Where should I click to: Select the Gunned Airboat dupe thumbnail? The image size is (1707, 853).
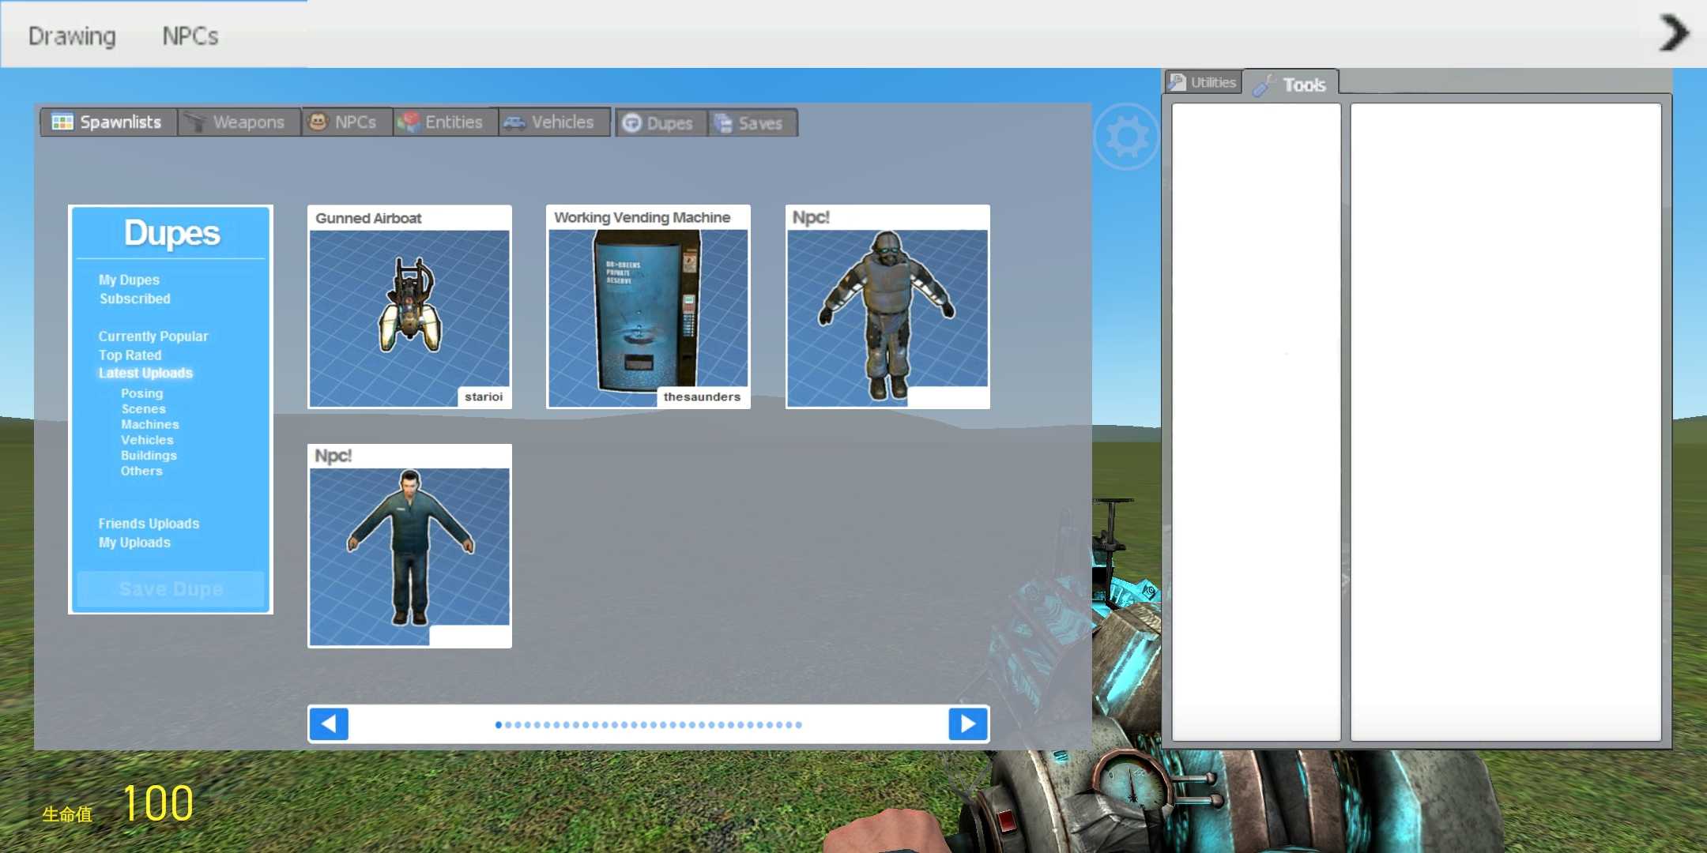pyautogui.click(x=409, y=307)
